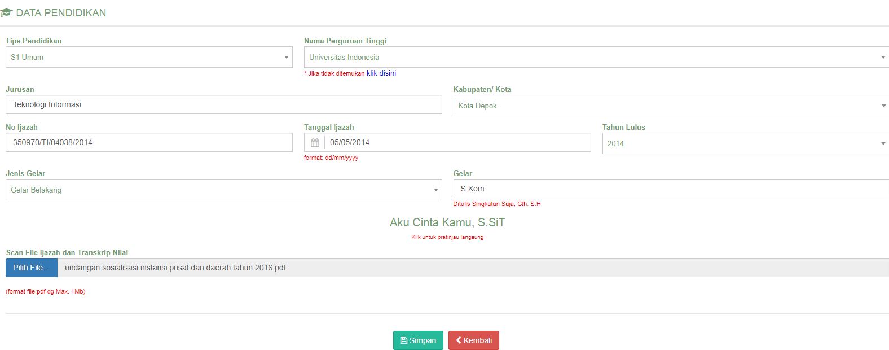The image size is (889, 350).
Task: Open the Kabupaten/Kota dropdown showing Kota Depok
Action: tap(670, 106)
